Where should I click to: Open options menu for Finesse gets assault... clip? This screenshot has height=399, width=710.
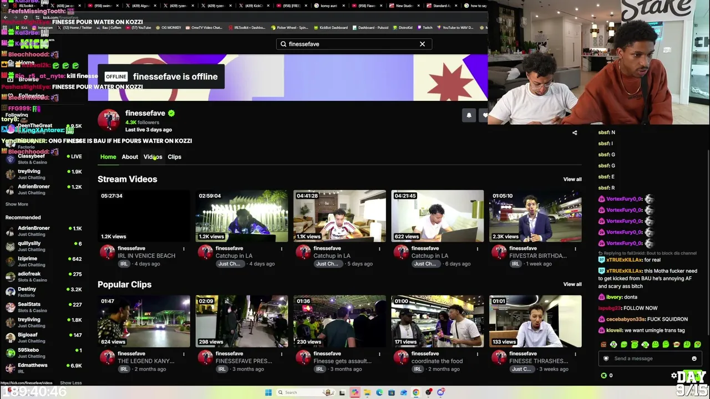379,354
